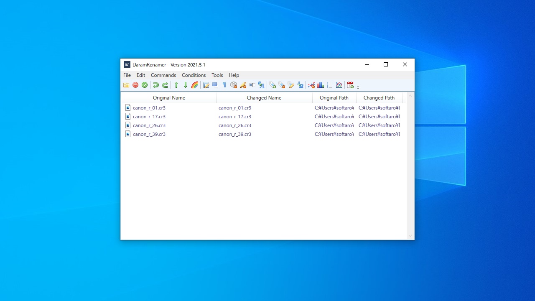Click the green down arrow toolbar icon

186,85
